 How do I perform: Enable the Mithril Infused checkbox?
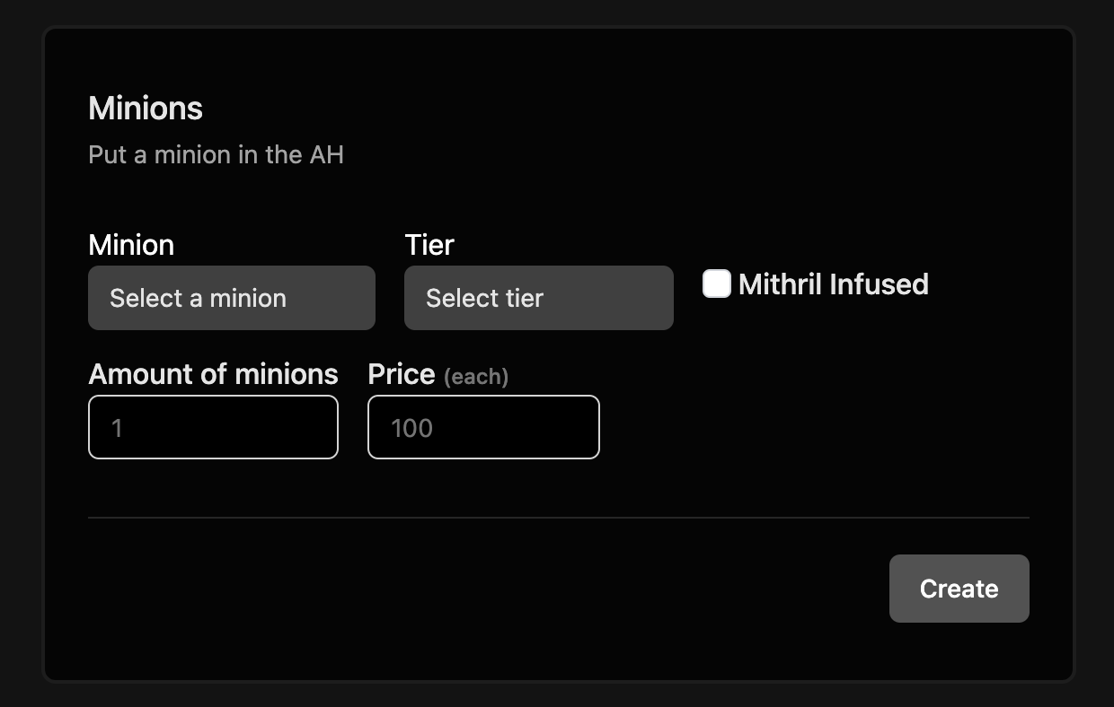coord(716,284)
